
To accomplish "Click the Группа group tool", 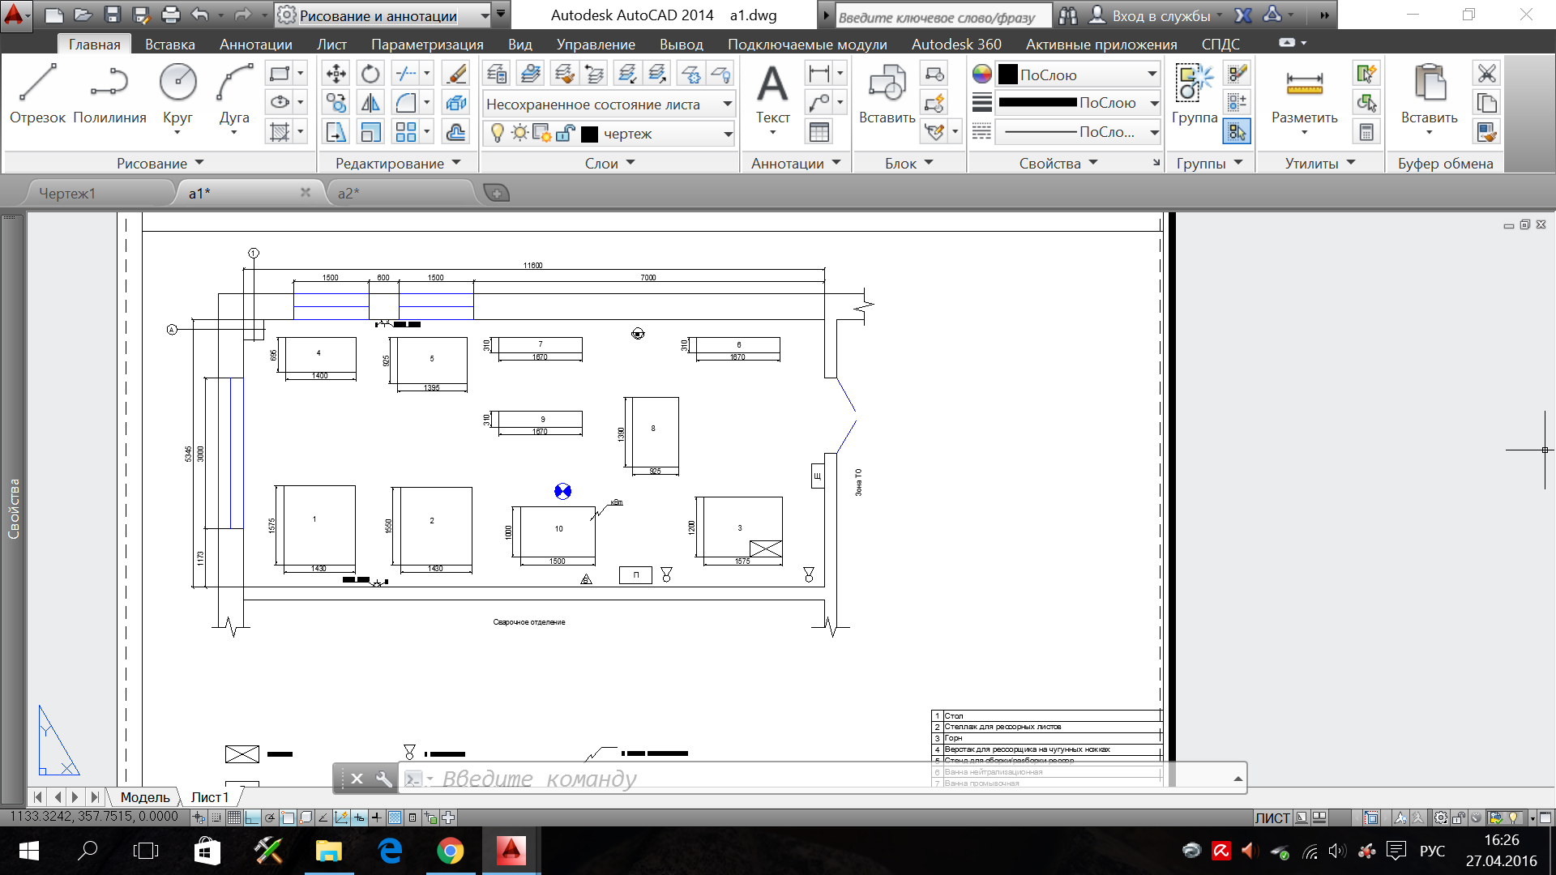I will pos(1195,94).
